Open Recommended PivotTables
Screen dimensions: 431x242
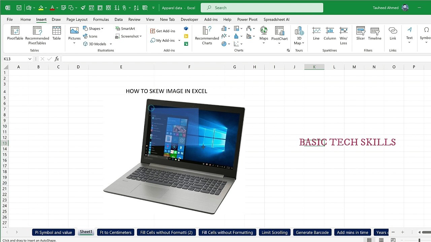click(37, 35)
